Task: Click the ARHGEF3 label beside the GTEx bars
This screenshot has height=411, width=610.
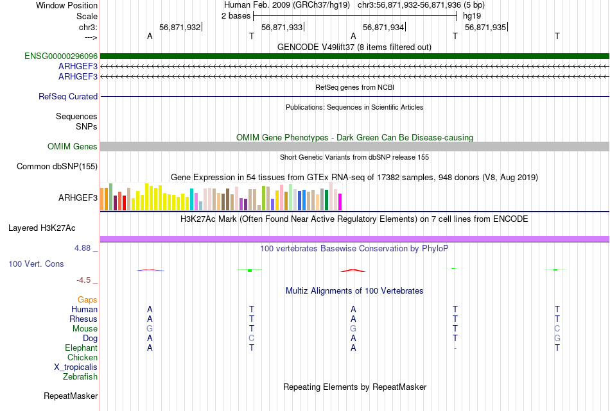Action: point(78,197)
